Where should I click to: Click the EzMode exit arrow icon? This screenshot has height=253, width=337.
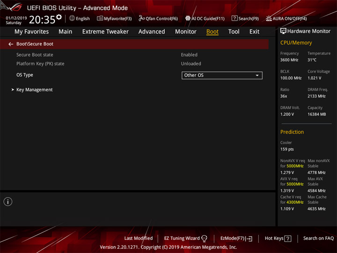pos(249,238)
